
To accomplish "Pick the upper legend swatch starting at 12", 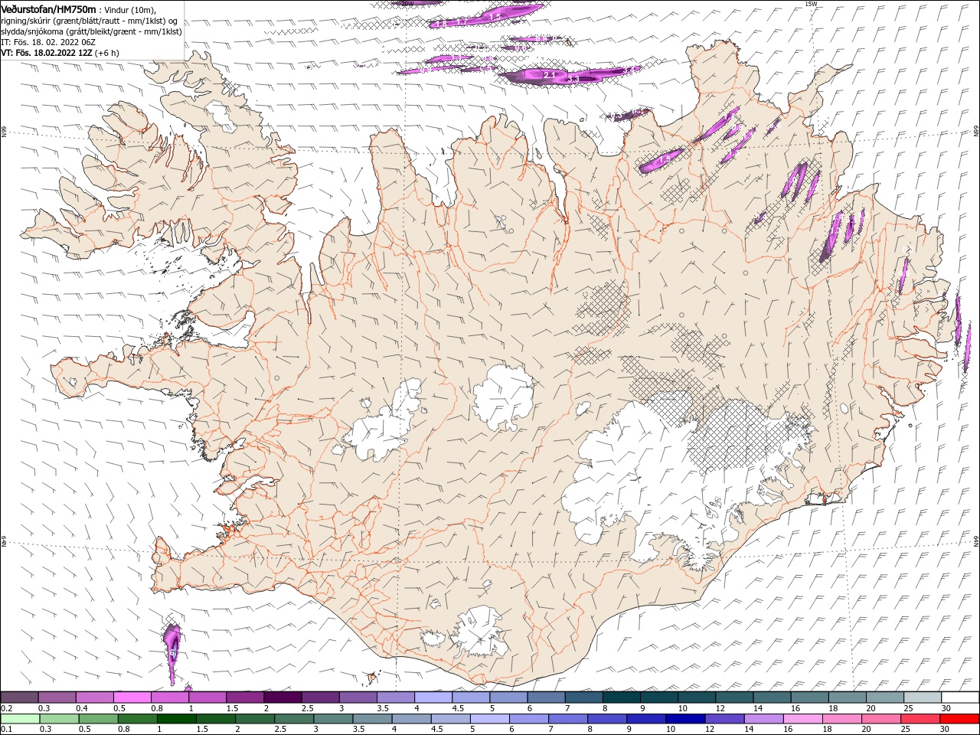I will pos(733,697).
